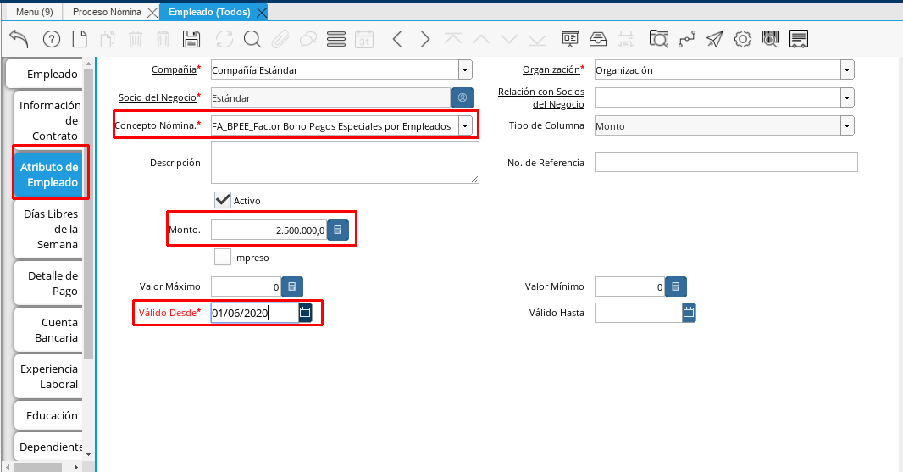Expand the Organización dropdown

847,69
